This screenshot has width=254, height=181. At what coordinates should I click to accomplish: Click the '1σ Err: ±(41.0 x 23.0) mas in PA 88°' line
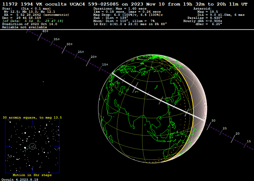coord(130,24)
